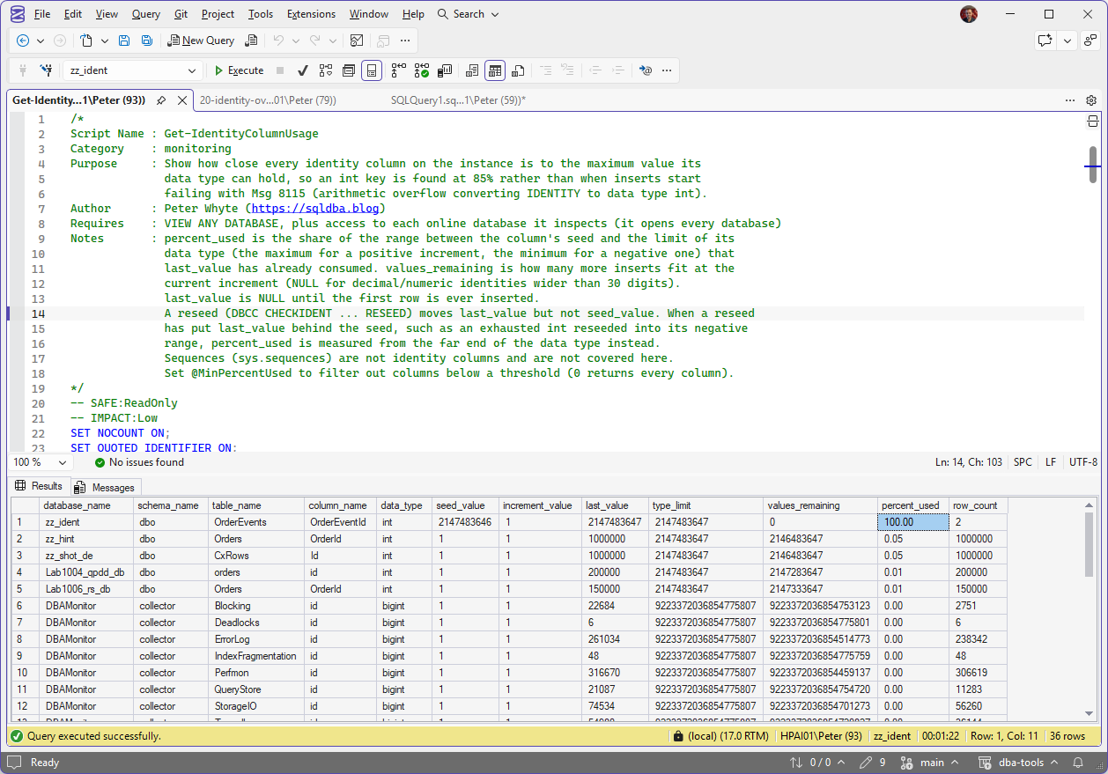1108x774 pixels.
Task: Click the document tabs settings gear
Action: click(1091, 100)
